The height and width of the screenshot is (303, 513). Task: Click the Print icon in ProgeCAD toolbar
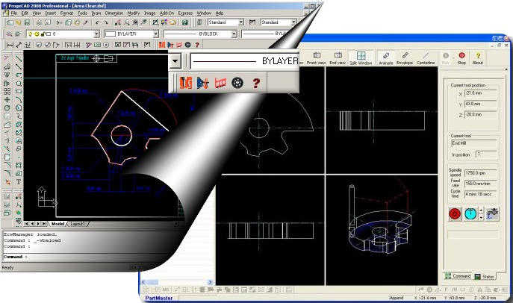pyautogui.click(x=39, y=22)
